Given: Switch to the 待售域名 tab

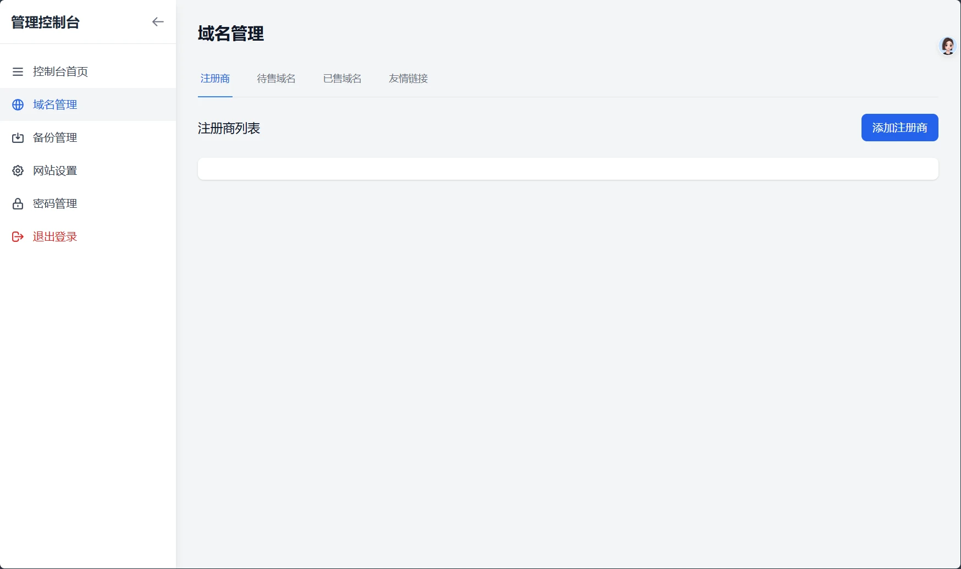Looking at the screenshot, I should click(276, 79).
